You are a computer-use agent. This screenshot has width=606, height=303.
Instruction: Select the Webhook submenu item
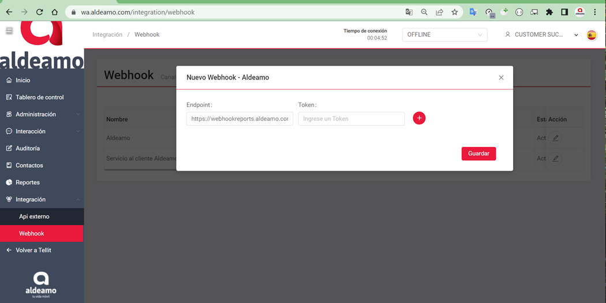tap(42, 233)
